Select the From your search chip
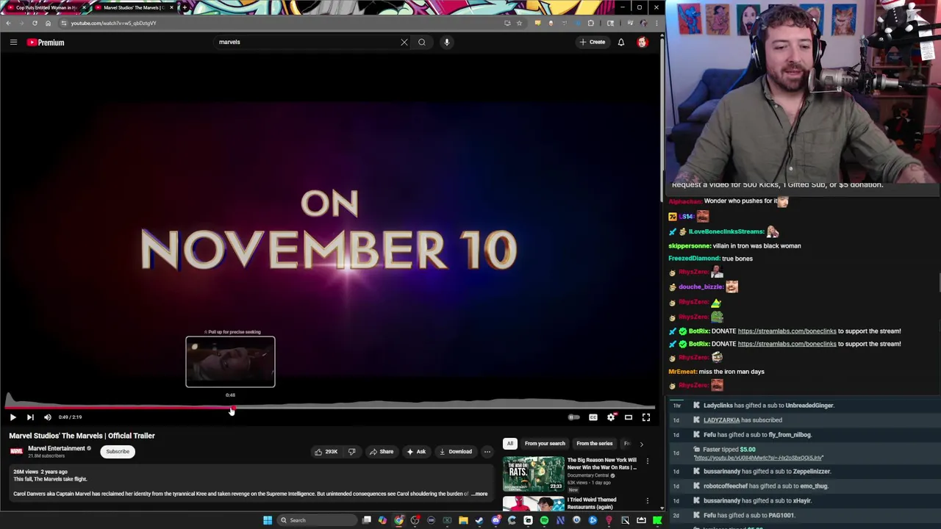 click(545, 443)
